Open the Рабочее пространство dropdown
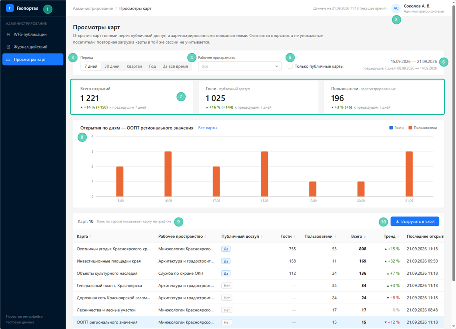456x329 pixels. pos(240,66)
